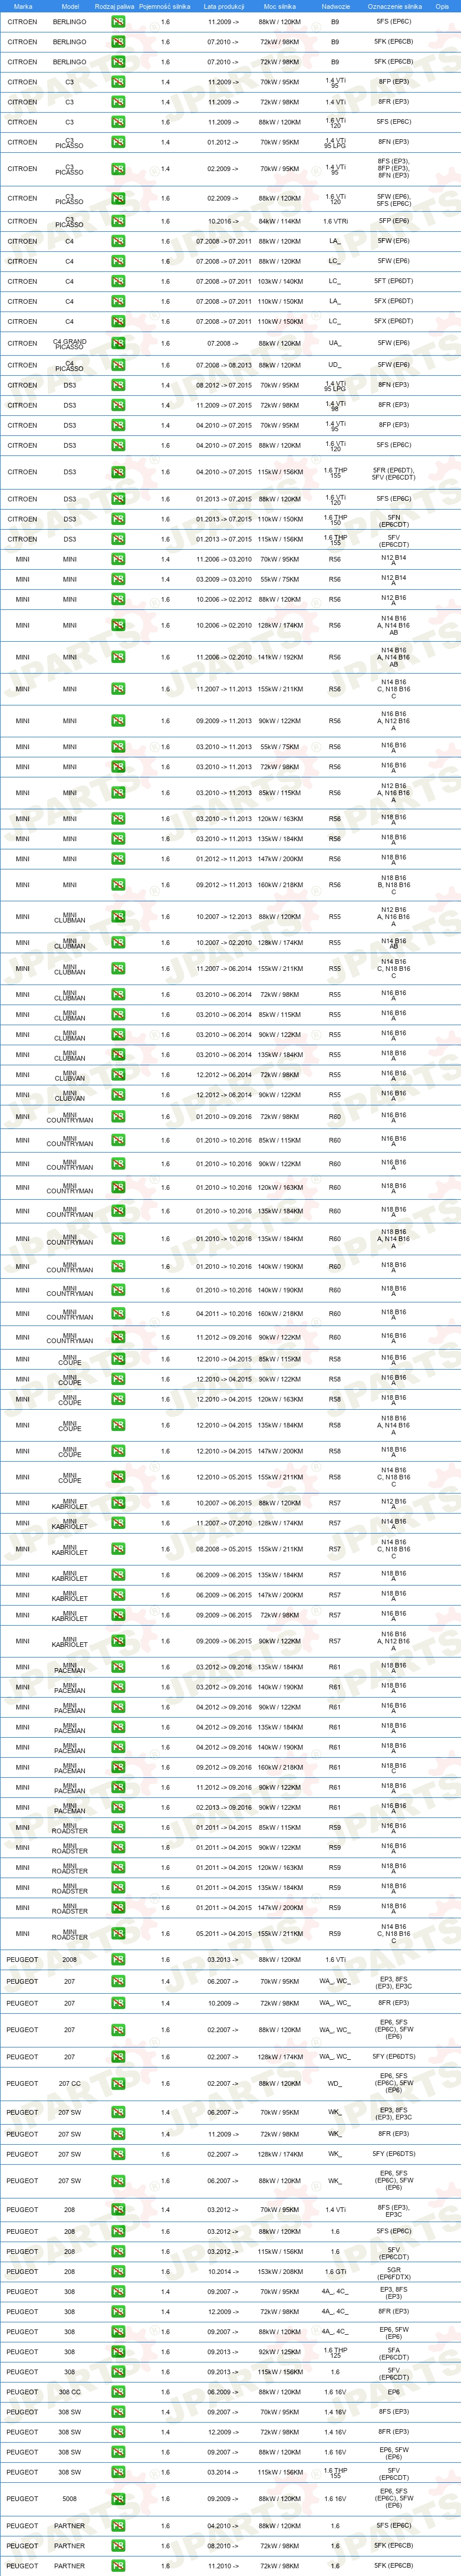Click fuel icon in Mini Coupe 147kW/200KM row
This screenshot has height=2576, width=461.
[118, 1451]
